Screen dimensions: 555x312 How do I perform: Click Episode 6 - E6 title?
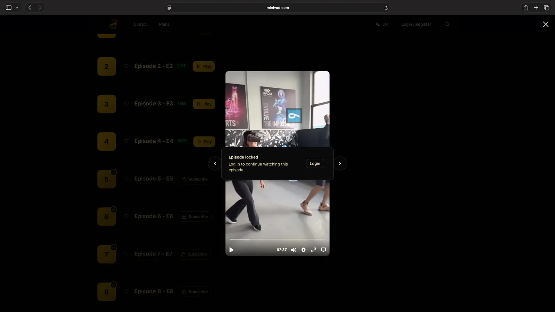click(x=154, y=216)
